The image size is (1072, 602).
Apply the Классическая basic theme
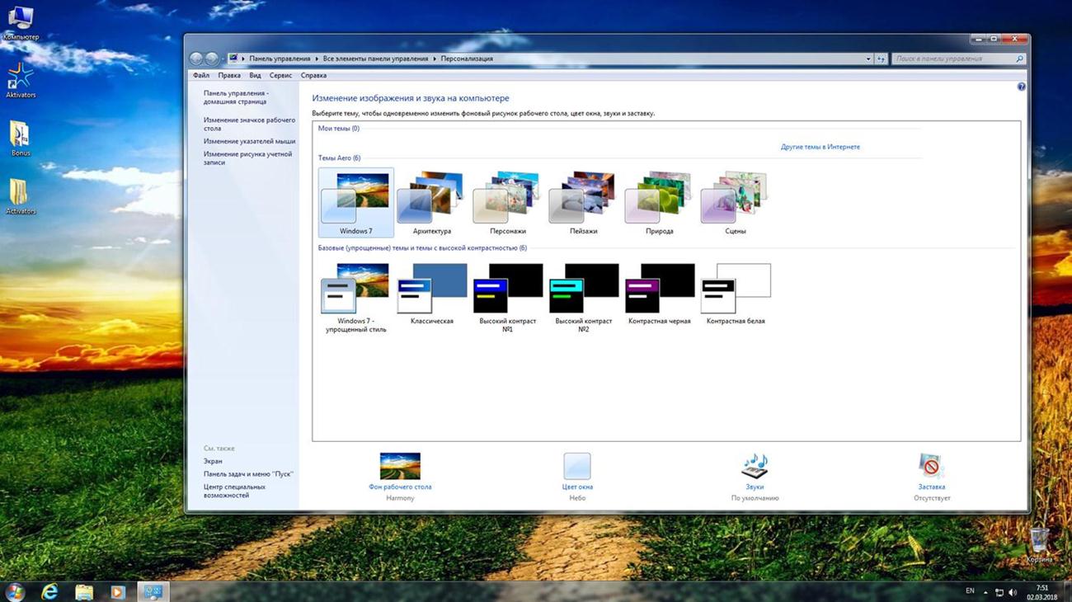pyautogui.click(x=431, y=293)
